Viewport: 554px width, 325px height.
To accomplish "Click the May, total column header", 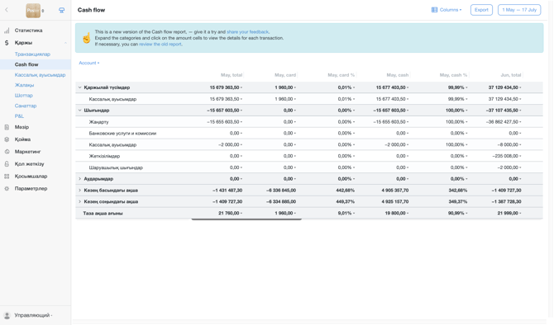I will point(232,75).
